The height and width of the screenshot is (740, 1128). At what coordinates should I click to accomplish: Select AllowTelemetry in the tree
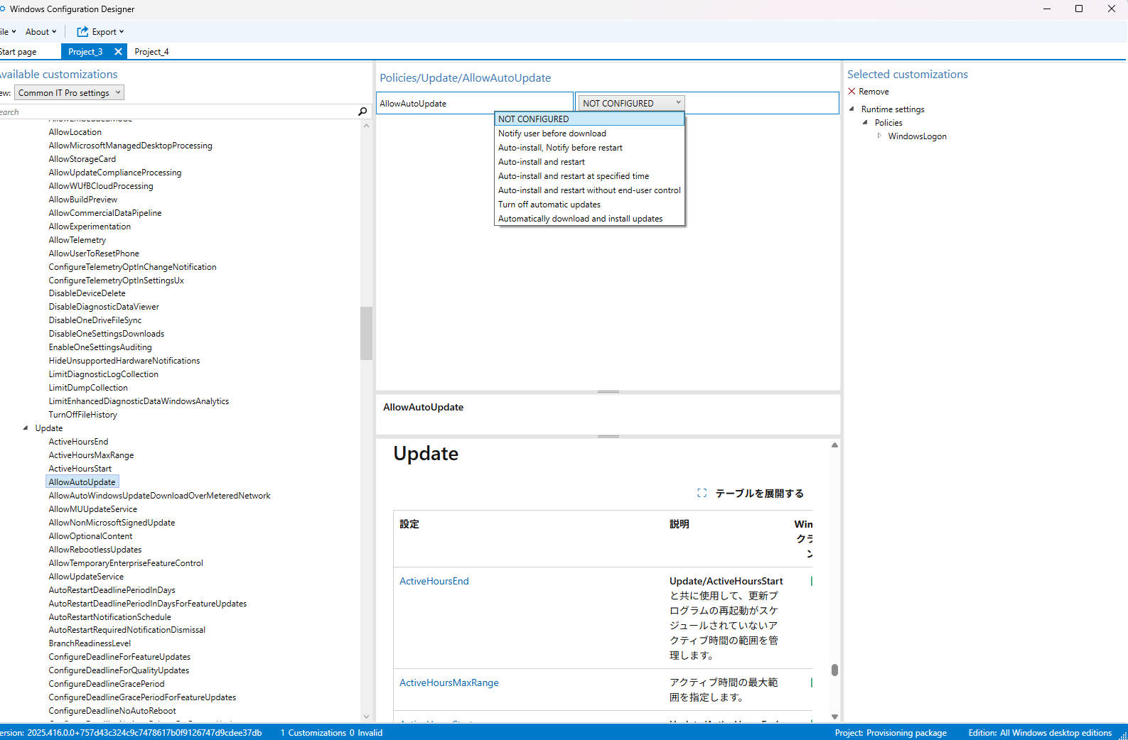click(x=77, y=240)
